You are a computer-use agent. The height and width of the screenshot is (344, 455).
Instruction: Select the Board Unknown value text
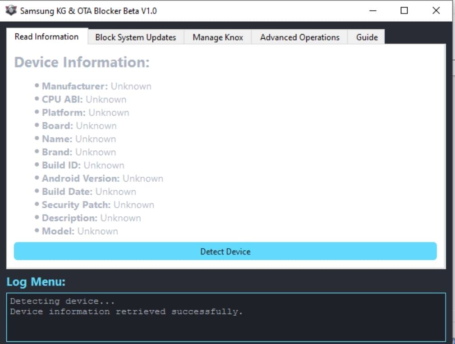[96, 125]
